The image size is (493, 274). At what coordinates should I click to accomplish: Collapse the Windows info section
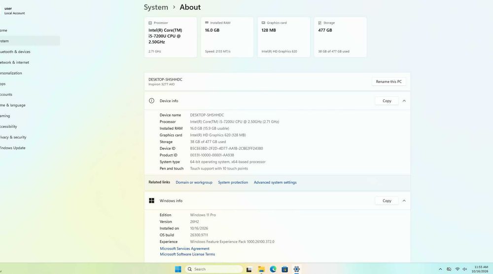(404, 200)
